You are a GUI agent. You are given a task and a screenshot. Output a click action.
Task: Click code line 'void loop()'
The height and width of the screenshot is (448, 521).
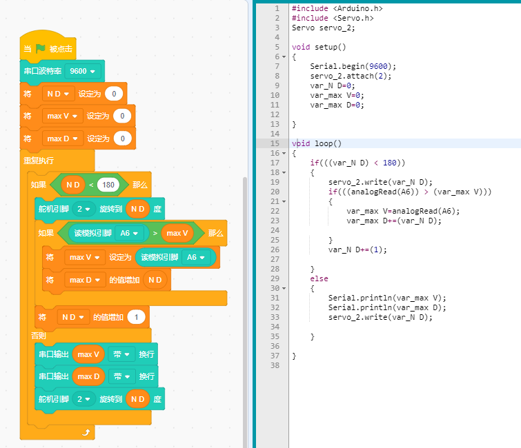coord(316,143)
